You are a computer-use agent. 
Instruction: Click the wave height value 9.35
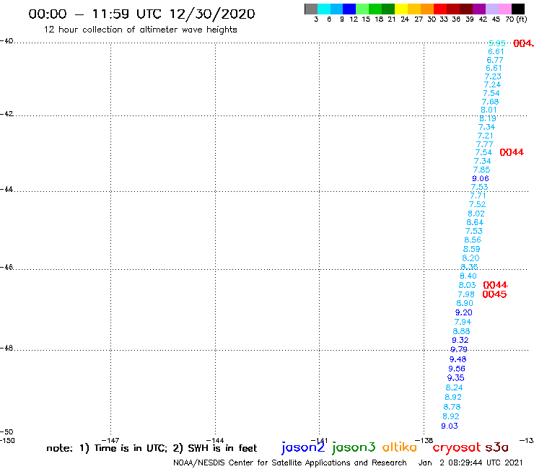point(455,377)
